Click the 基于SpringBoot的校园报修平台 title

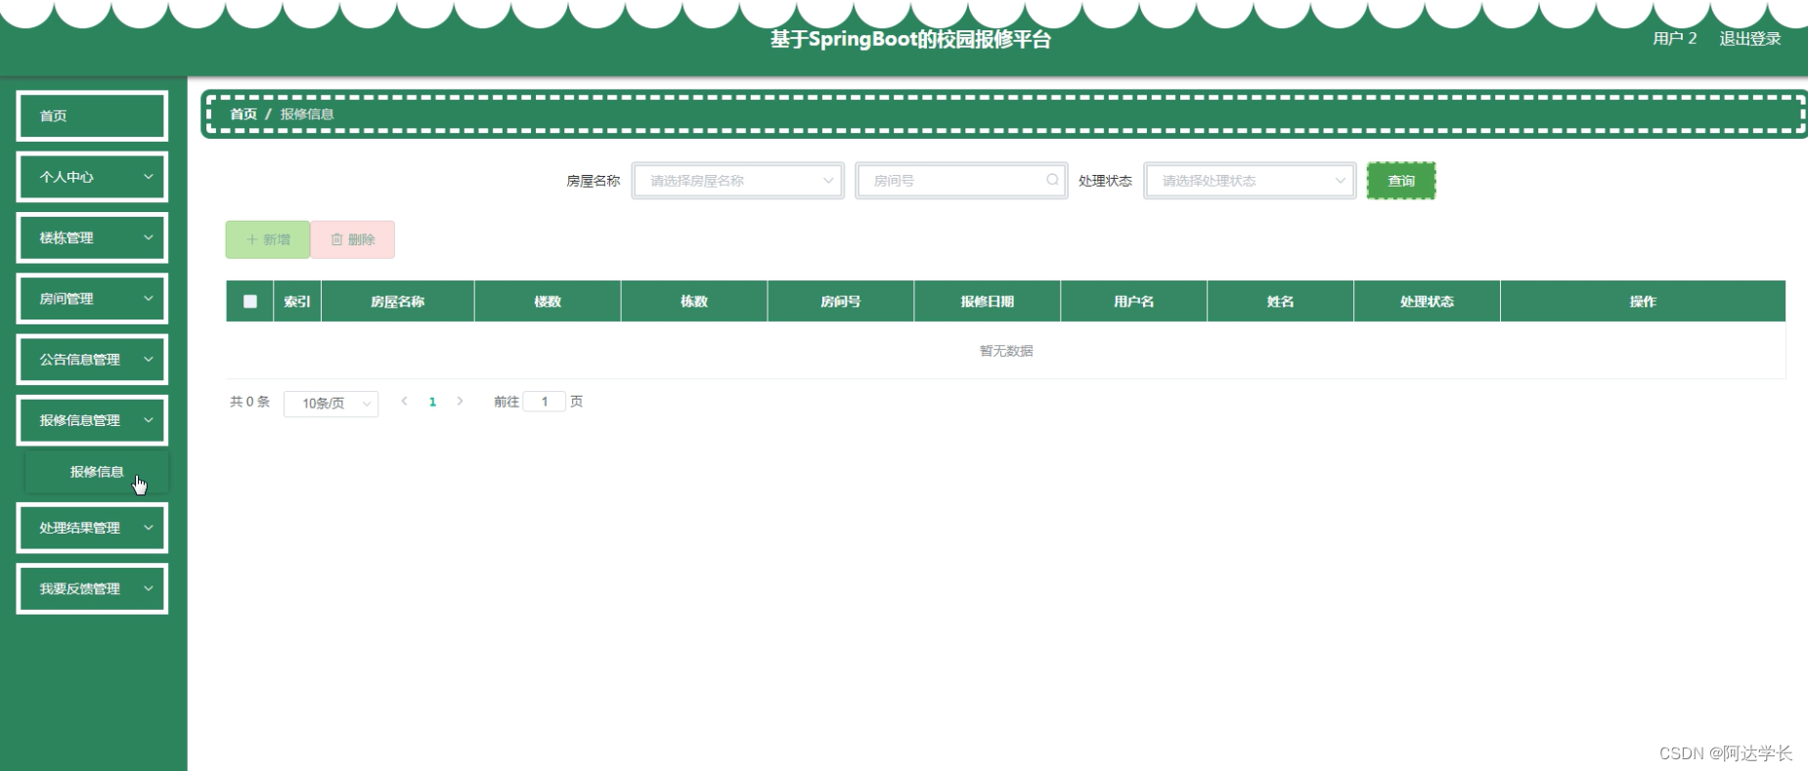coord(910,39)
